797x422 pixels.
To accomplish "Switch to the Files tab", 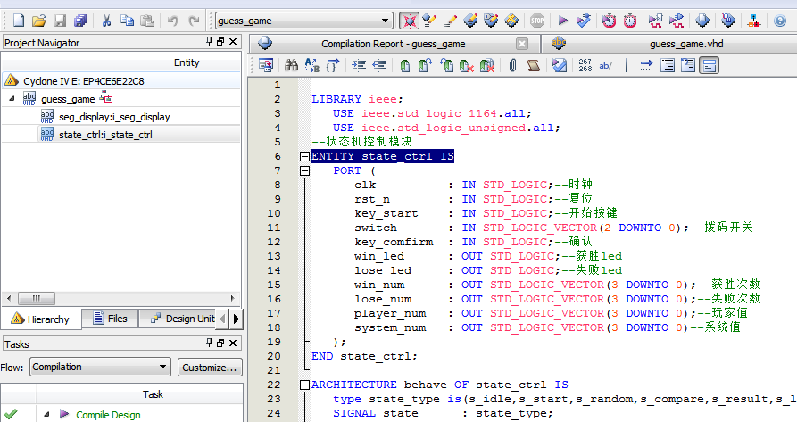I will 110,319.
